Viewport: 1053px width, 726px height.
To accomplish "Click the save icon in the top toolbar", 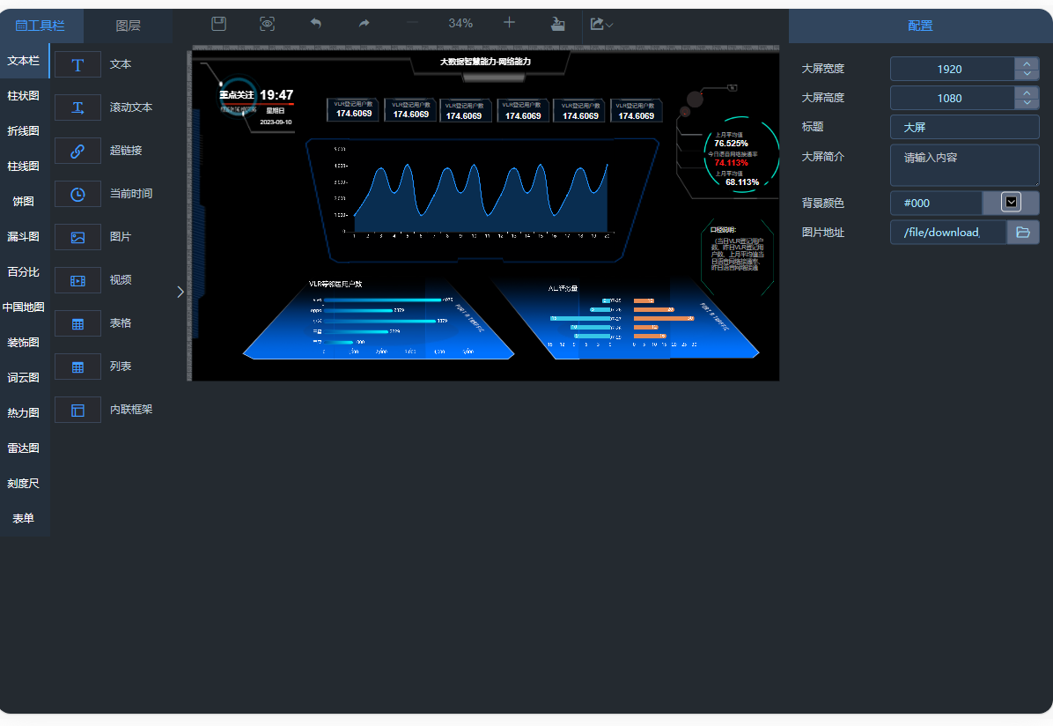I will coord(219,24).
